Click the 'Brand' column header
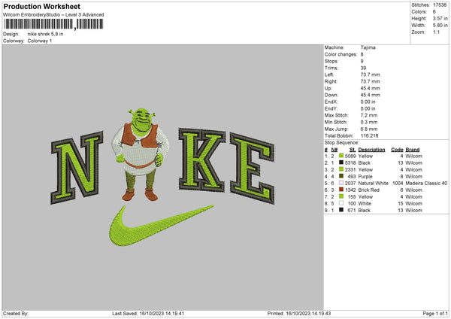The width and height of the screenshot is (451, 319). [x=413, y=150]
